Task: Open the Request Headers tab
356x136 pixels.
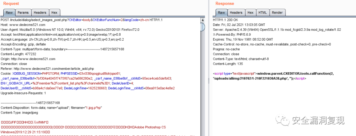Action: (40, 13)
